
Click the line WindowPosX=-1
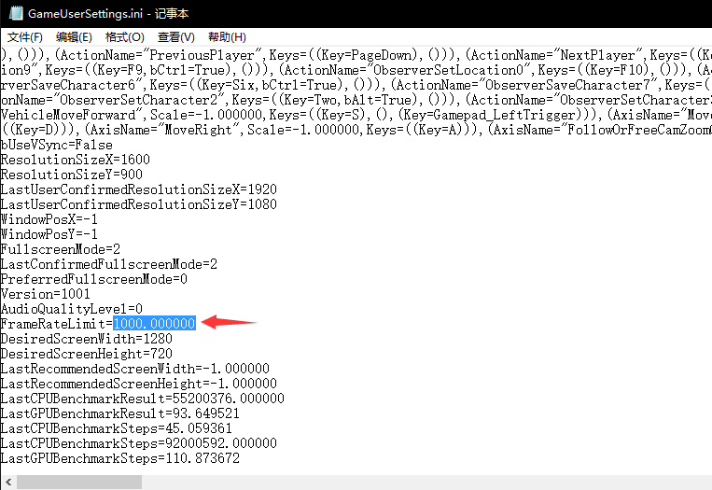click(49, 219)
